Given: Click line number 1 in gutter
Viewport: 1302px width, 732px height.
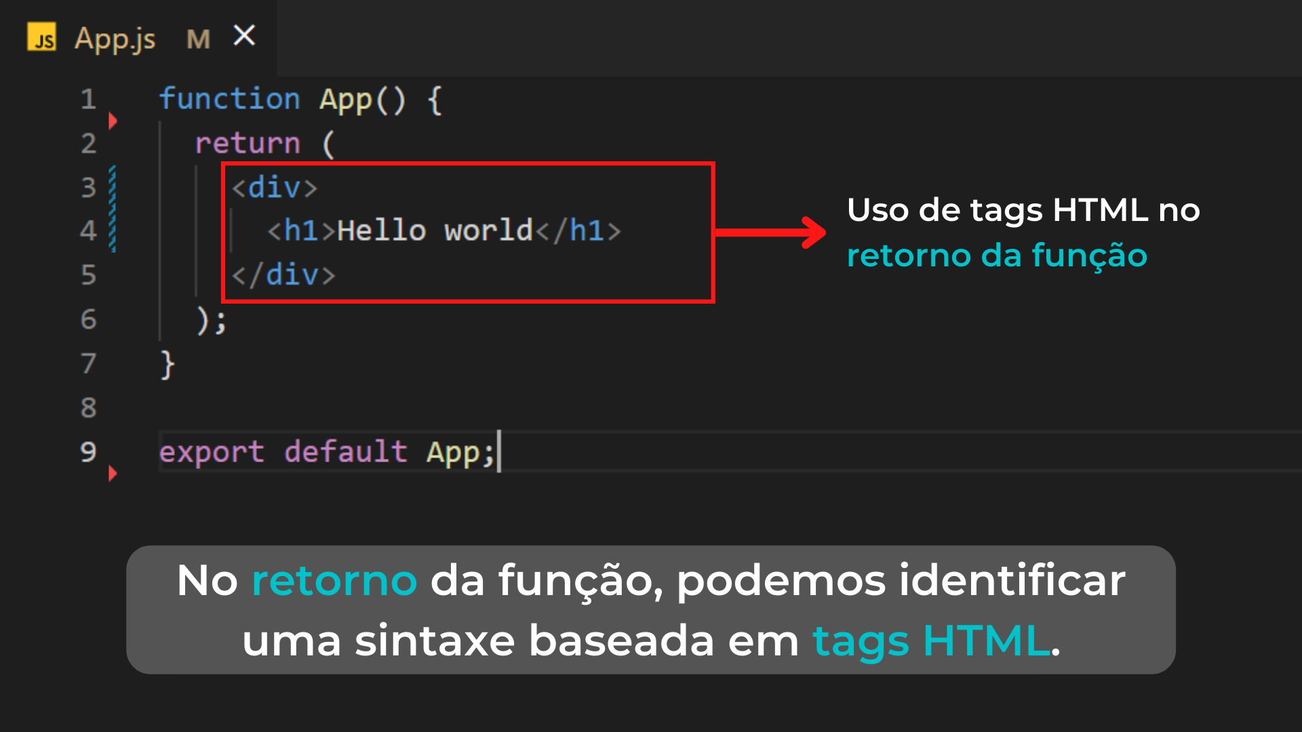Looking at the screenshot, I should coord(88,100).
